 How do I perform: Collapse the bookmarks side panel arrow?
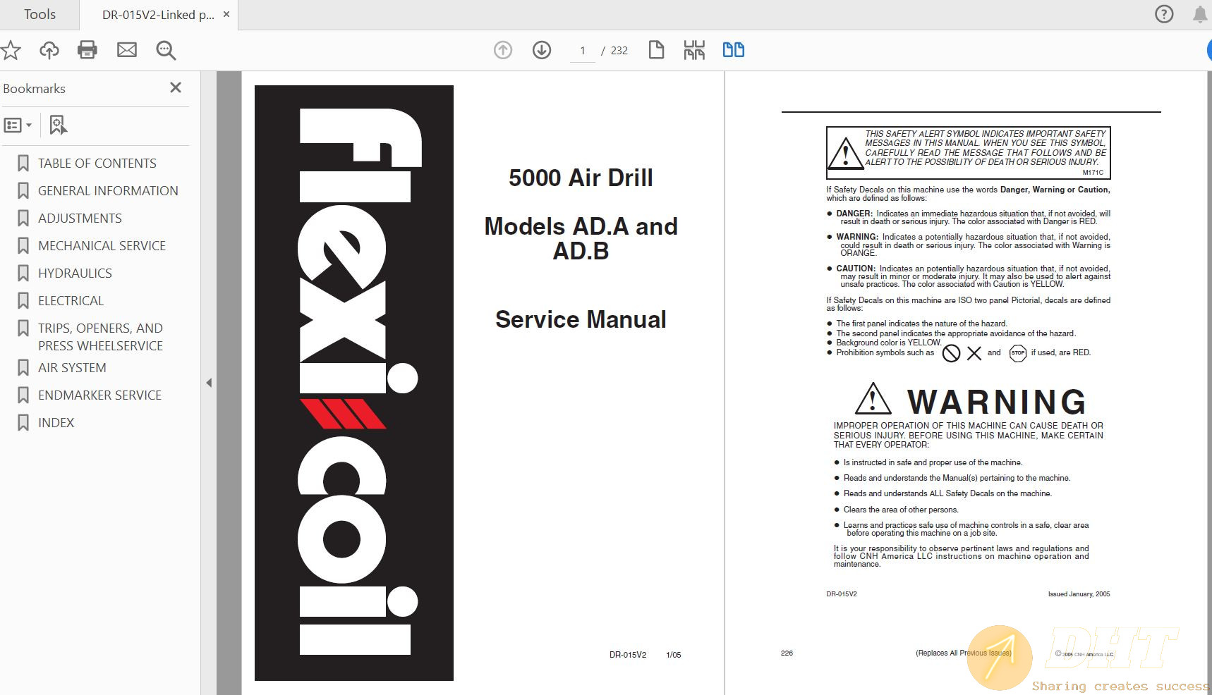(x=209, y=383)
